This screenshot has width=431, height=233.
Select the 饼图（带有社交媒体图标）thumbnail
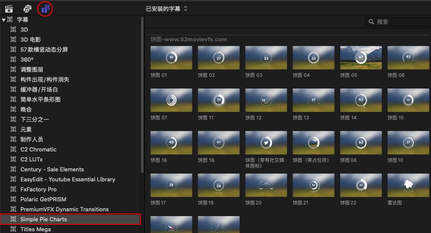(x=266, y=143)
